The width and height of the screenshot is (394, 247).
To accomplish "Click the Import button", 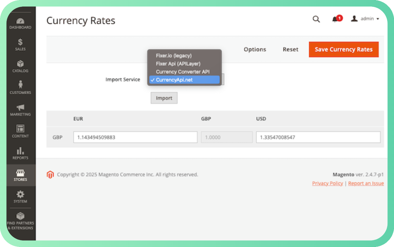I will click(164, 98).
